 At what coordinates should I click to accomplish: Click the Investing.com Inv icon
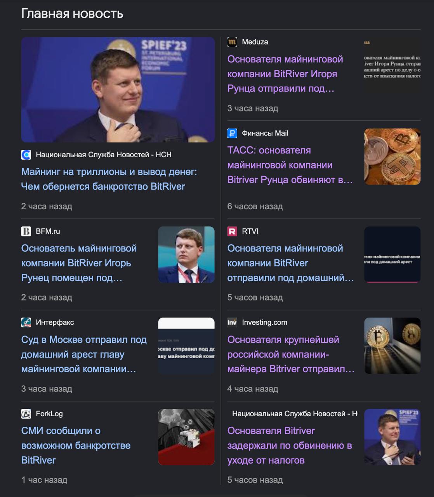click(x=232, y=322)
